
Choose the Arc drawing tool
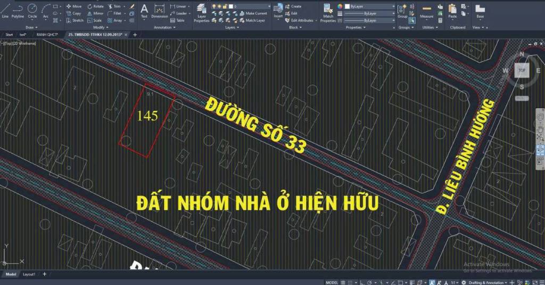[45, 10]
